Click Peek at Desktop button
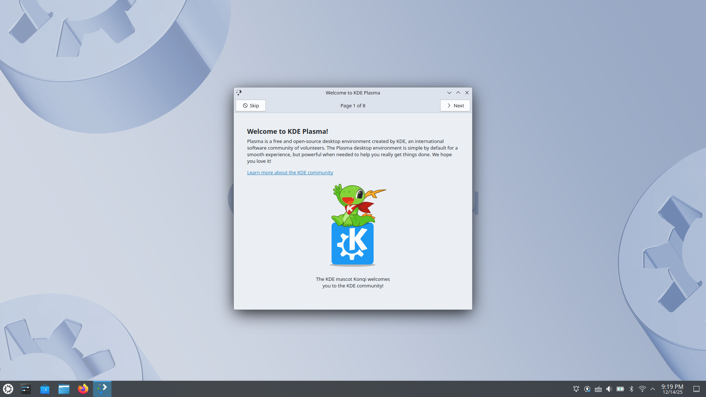Image resolution: width=706 pixels, height=397 pixels. click(696, 389)
